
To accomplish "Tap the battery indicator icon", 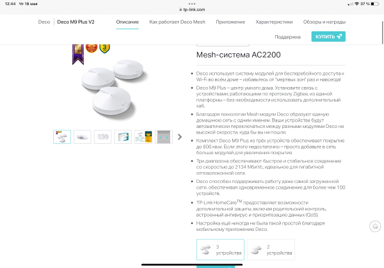I will click(x=374, y=4).
